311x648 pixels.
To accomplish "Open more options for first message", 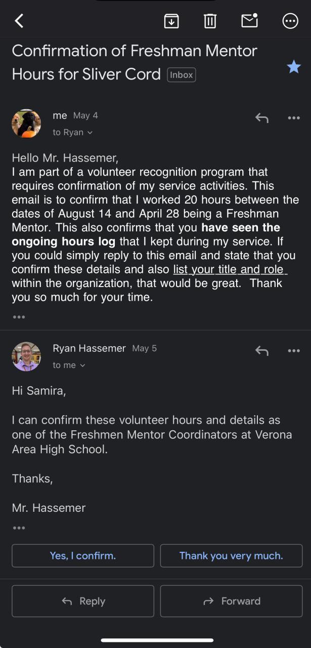I will (294, 118).
